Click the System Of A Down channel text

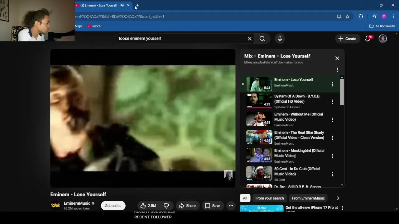287,107
